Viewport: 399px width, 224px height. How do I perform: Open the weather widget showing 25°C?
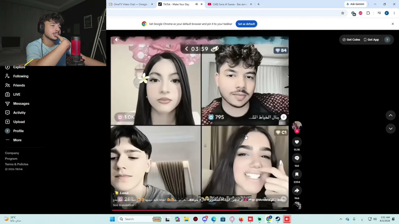click(x=12, y=219)
